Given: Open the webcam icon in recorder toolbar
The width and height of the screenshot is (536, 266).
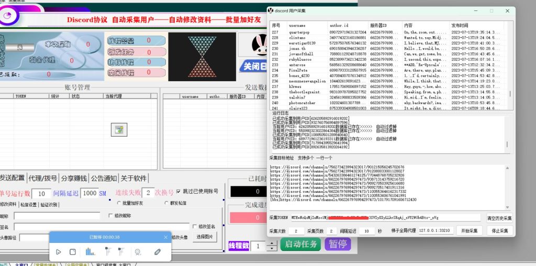Looking at the screenshot, I should (x=138, y=252).
